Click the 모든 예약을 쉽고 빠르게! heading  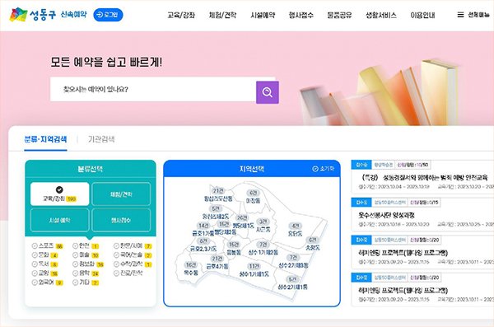(106, 62)
